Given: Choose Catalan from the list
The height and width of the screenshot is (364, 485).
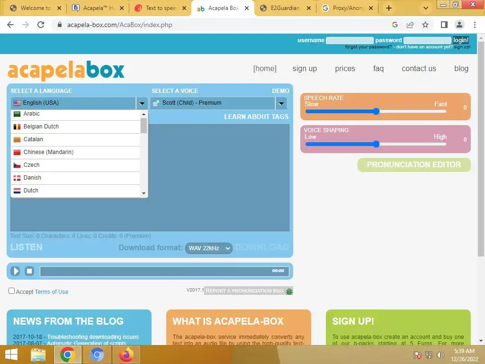Looking at the screenshot, I should (x=75, y=139).
